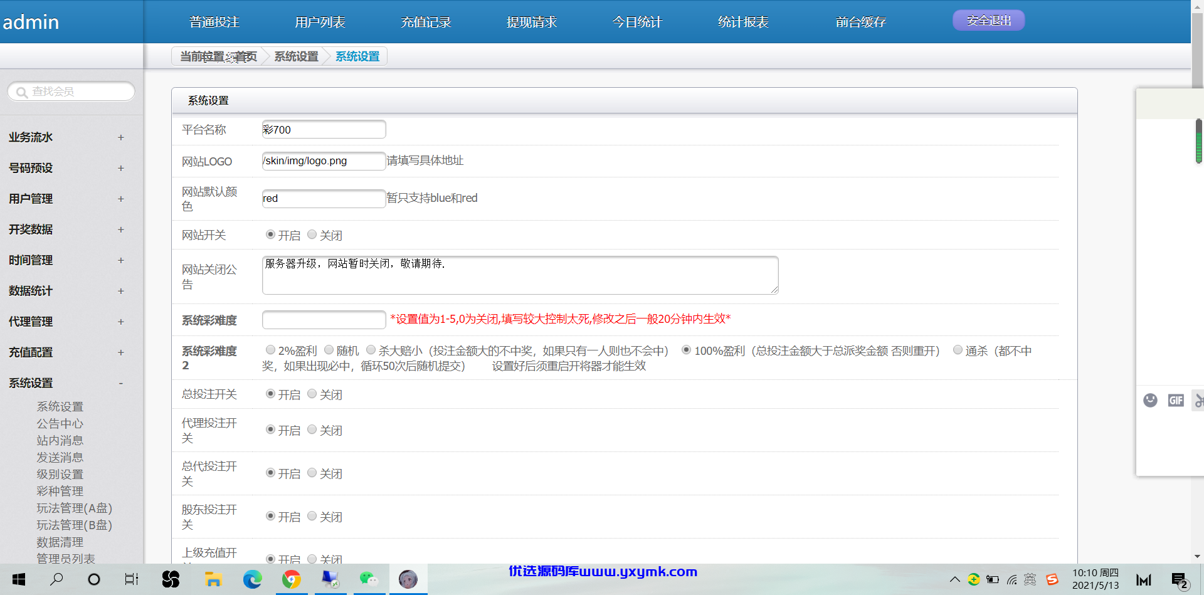Open Remote Desktop app in taskbar
The width and height of the screenshot is (1204, 595).
coord(330,579)
